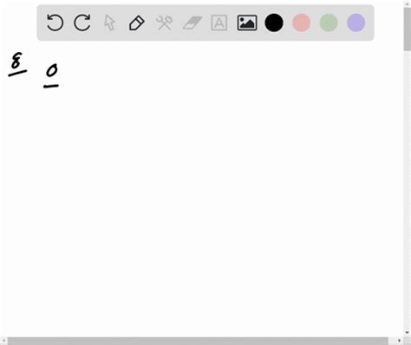This screenshot has width=411, height=345.
Task: Pick the purple color swatch
Action: coord(356,23)
